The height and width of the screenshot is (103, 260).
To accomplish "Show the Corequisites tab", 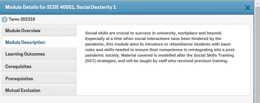I will click(39, 66).
